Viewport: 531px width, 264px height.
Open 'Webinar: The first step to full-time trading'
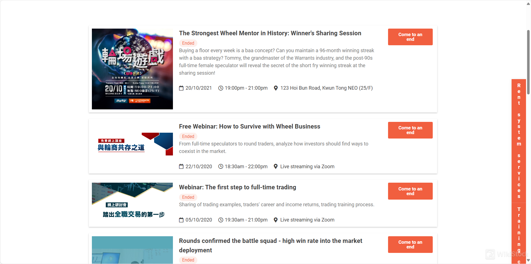point(238,187)
